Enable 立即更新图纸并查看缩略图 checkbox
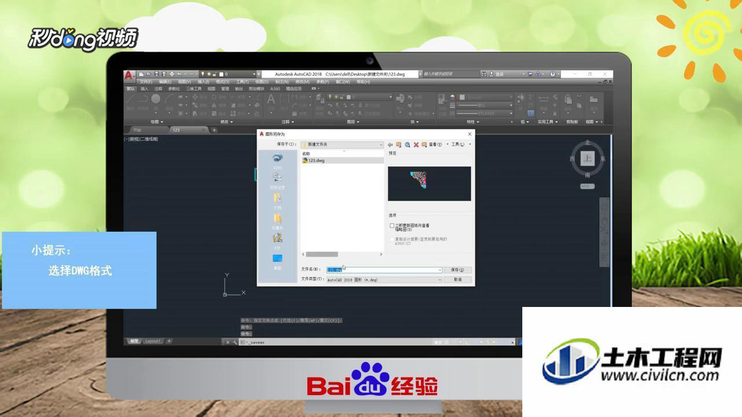The width and height of the screenshot is (742, 417). [392, 225]
